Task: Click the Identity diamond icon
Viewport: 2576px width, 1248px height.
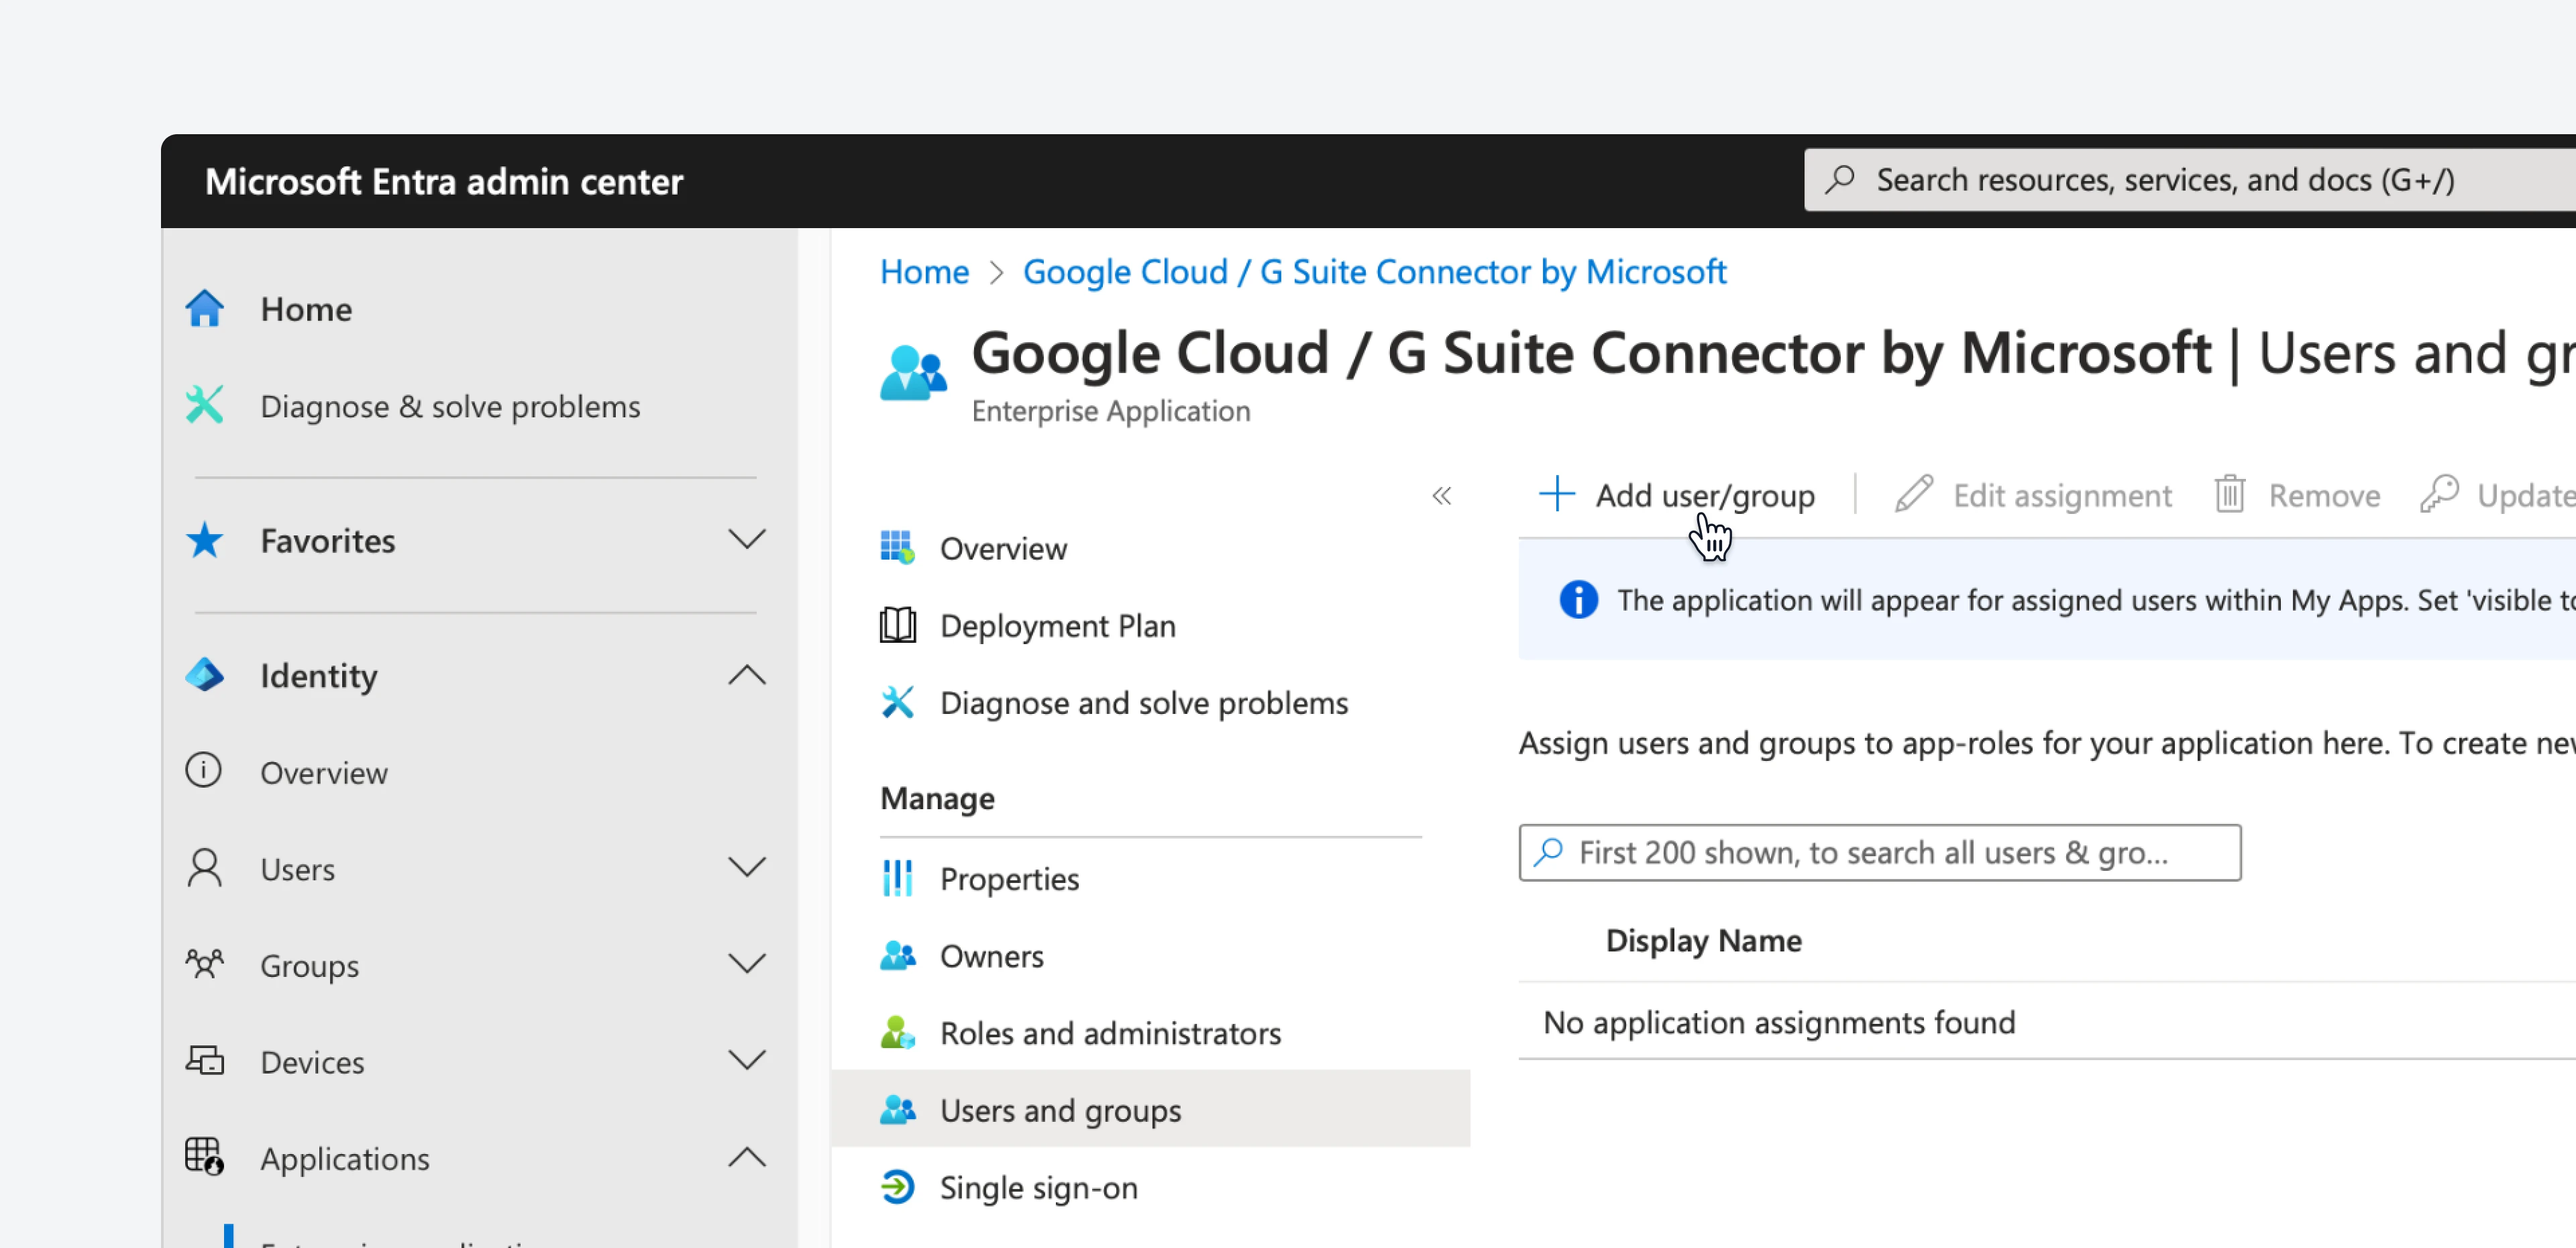Action: click(205, 675)
